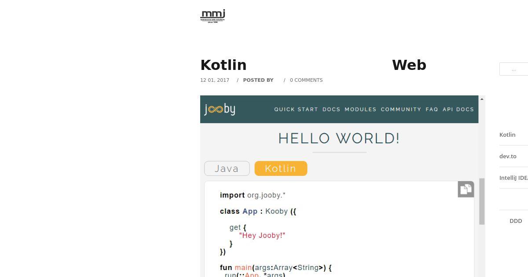Select the Kotlin code tab
The image size is (528, 277).
point(281,168)
